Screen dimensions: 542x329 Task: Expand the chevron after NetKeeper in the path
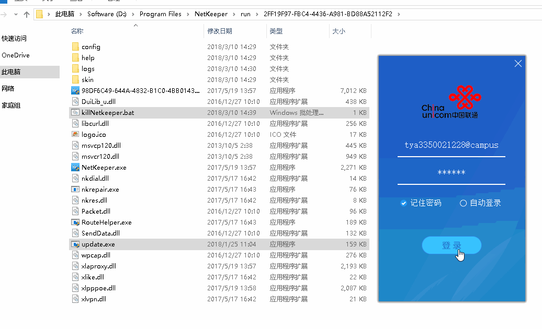coord(234,14)
